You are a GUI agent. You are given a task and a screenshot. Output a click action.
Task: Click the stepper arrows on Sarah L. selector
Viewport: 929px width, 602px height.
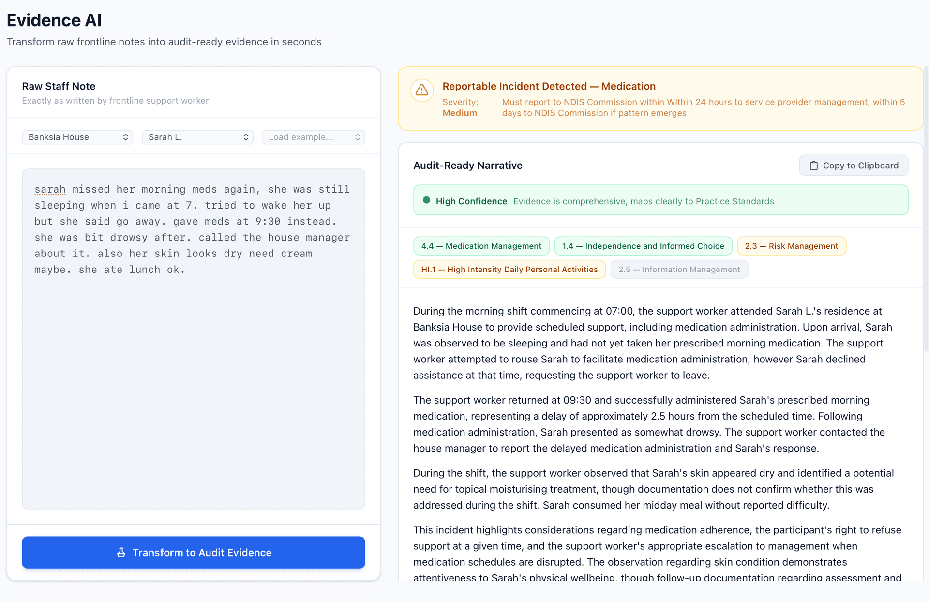(246, 137)
